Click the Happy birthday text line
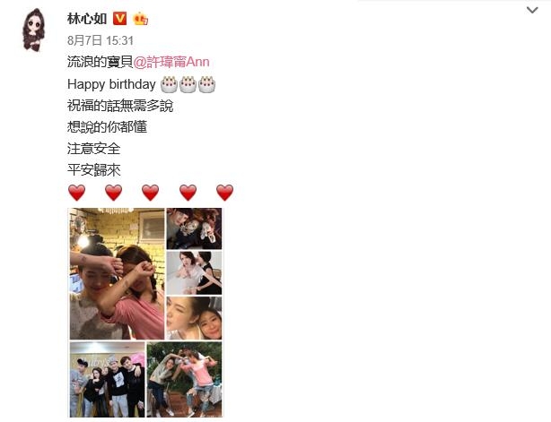551x422 pixels. click(x=111, y=84)
